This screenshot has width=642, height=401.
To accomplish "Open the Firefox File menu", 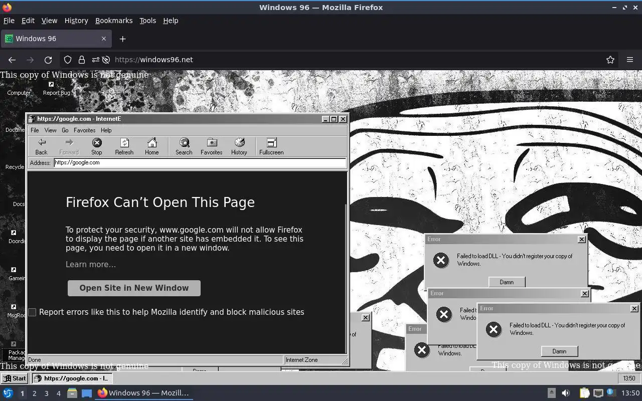I will pos(9,21).
